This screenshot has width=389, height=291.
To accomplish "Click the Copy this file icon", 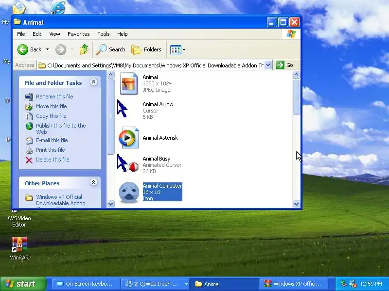I will pyautogui.click(x=29, y=116).
